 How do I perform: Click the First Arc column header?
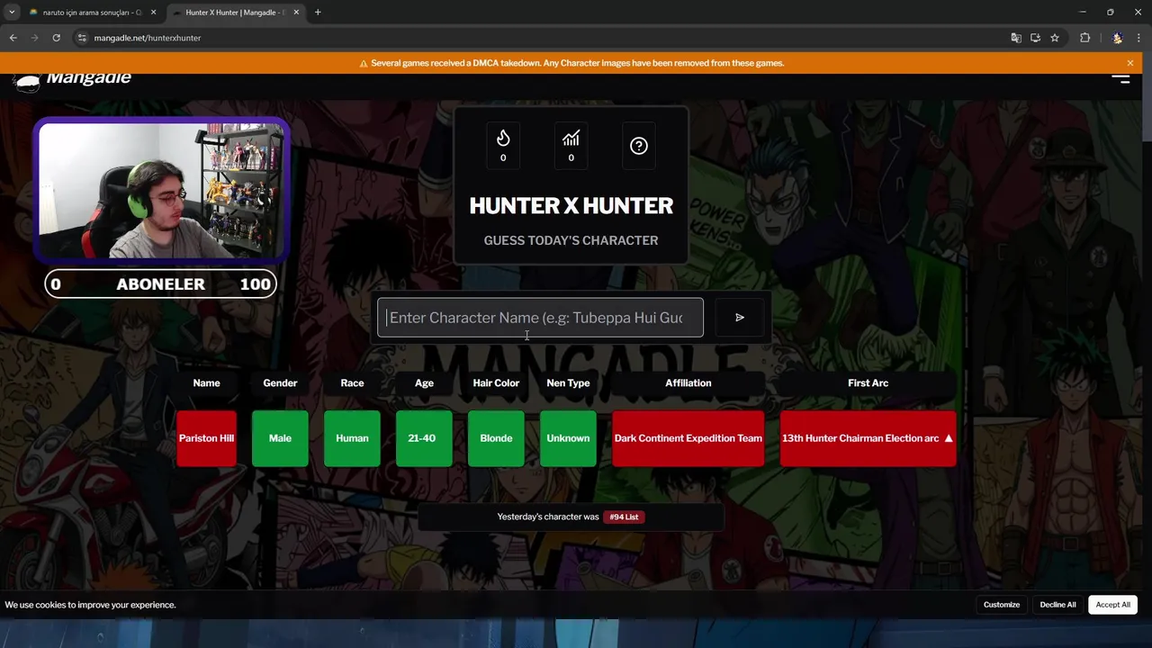868,383
